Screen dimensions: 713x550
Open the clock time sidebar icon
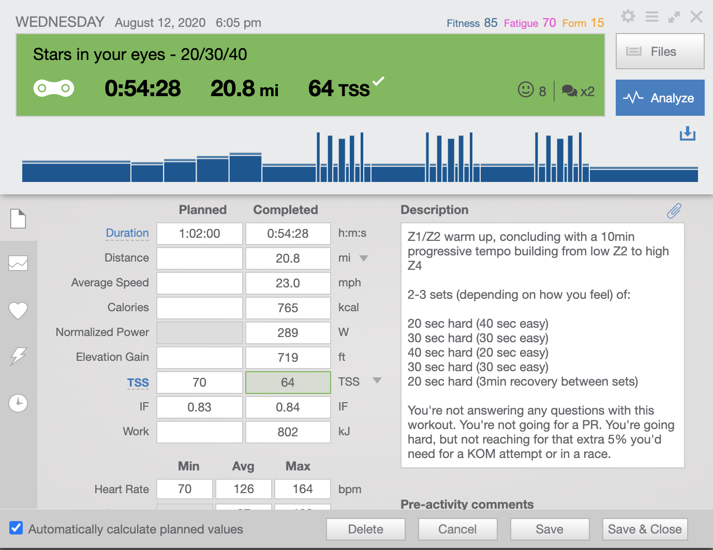[18, 403]
